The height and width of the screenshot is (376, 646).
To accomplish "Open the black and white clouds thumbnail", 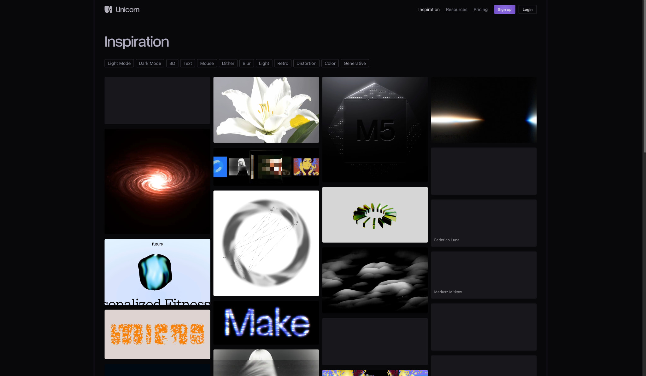I will coord(375,280).
